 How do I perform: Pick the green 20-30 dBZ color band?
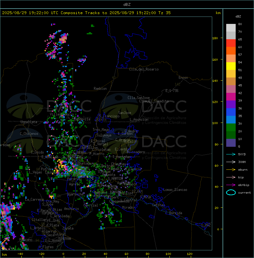click(231, 127)
